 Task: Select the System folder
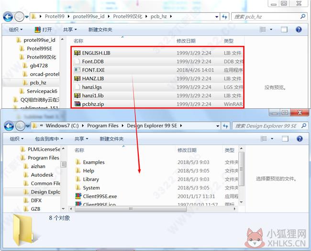(x=88, y=188)
